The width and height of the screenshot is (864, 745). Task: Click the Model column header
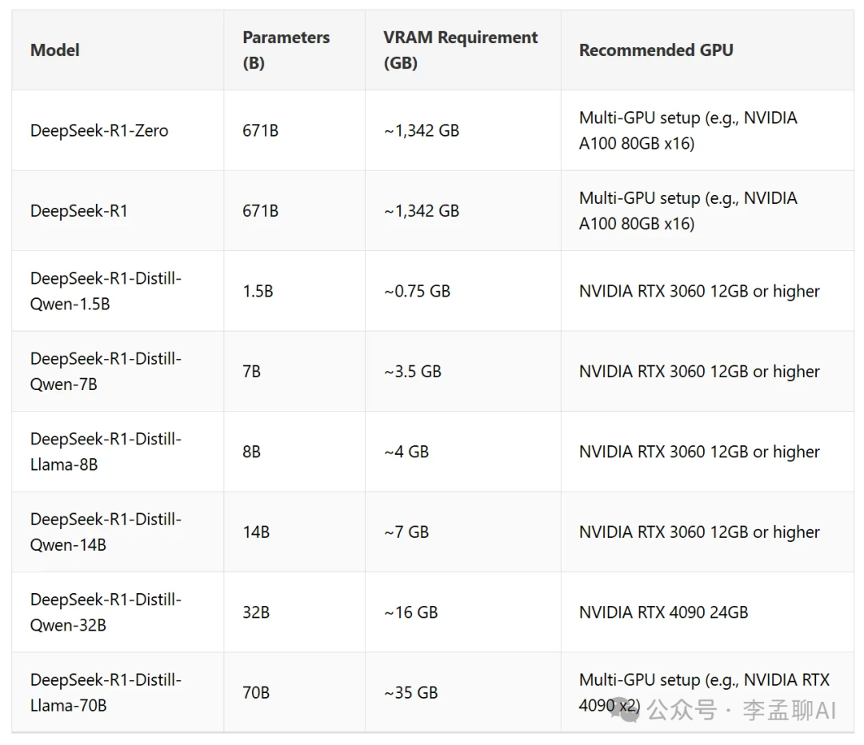pos(54,50)
